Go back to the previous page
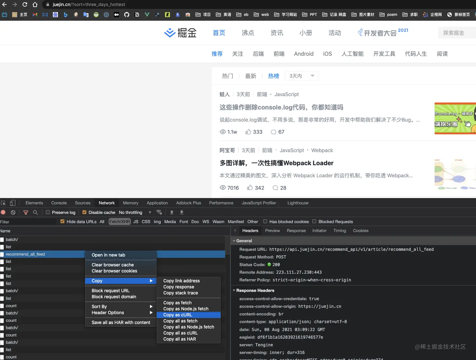 point(4,4)
